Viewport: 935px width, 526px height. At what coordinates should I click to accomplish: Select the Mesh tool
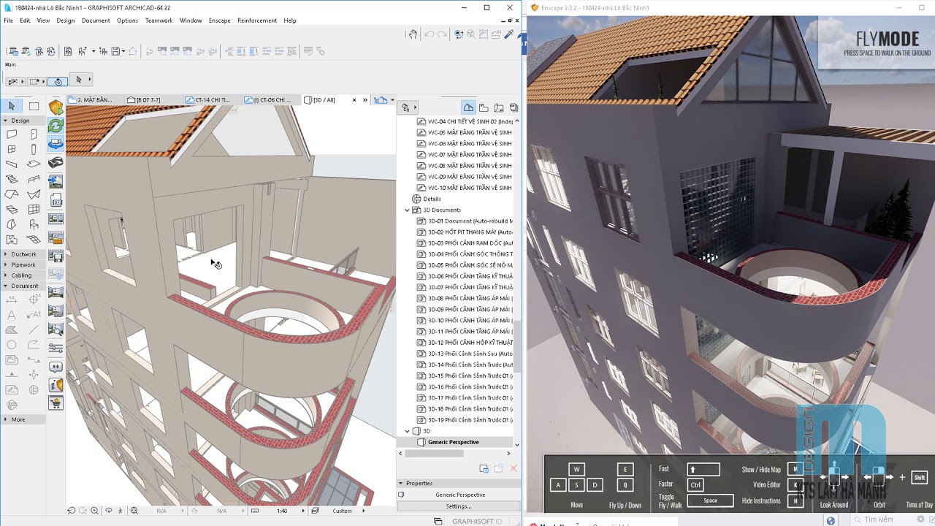[x=34, y=239]
